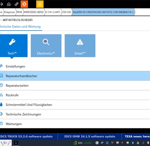Viewport: 150px width, 146px height.
Task: Select the Smart warning-triangle tile
Action: click(x=80, y=45)
